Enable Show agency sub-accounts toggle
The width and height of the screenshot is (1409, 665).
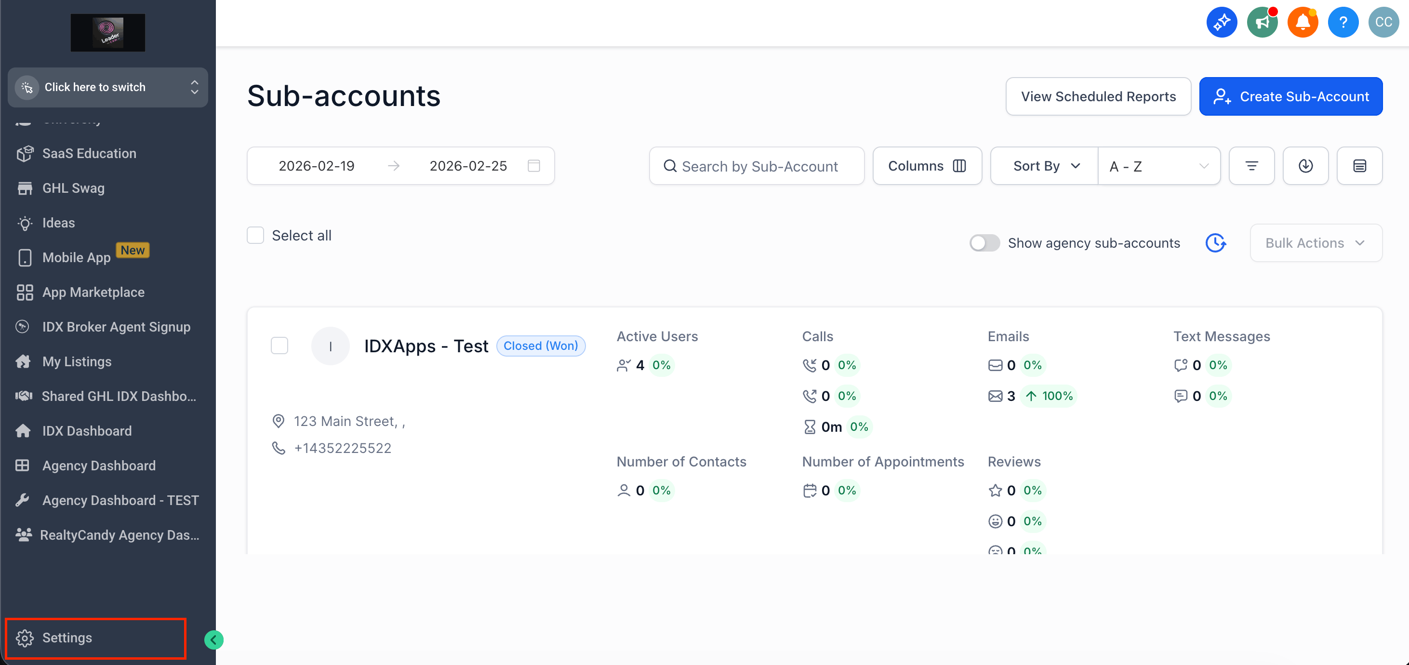click(x=984, y=243)
